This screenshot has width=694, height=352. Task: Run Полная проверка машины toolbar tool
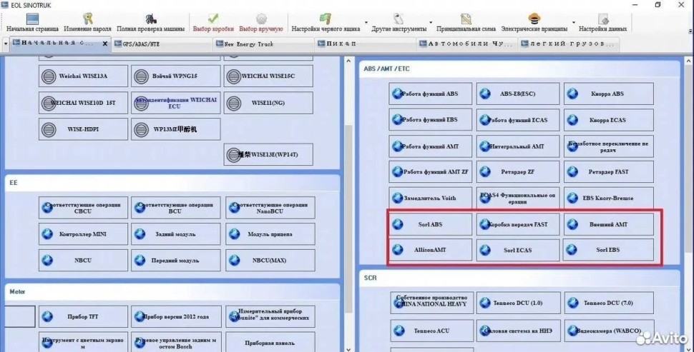(150, 22)
